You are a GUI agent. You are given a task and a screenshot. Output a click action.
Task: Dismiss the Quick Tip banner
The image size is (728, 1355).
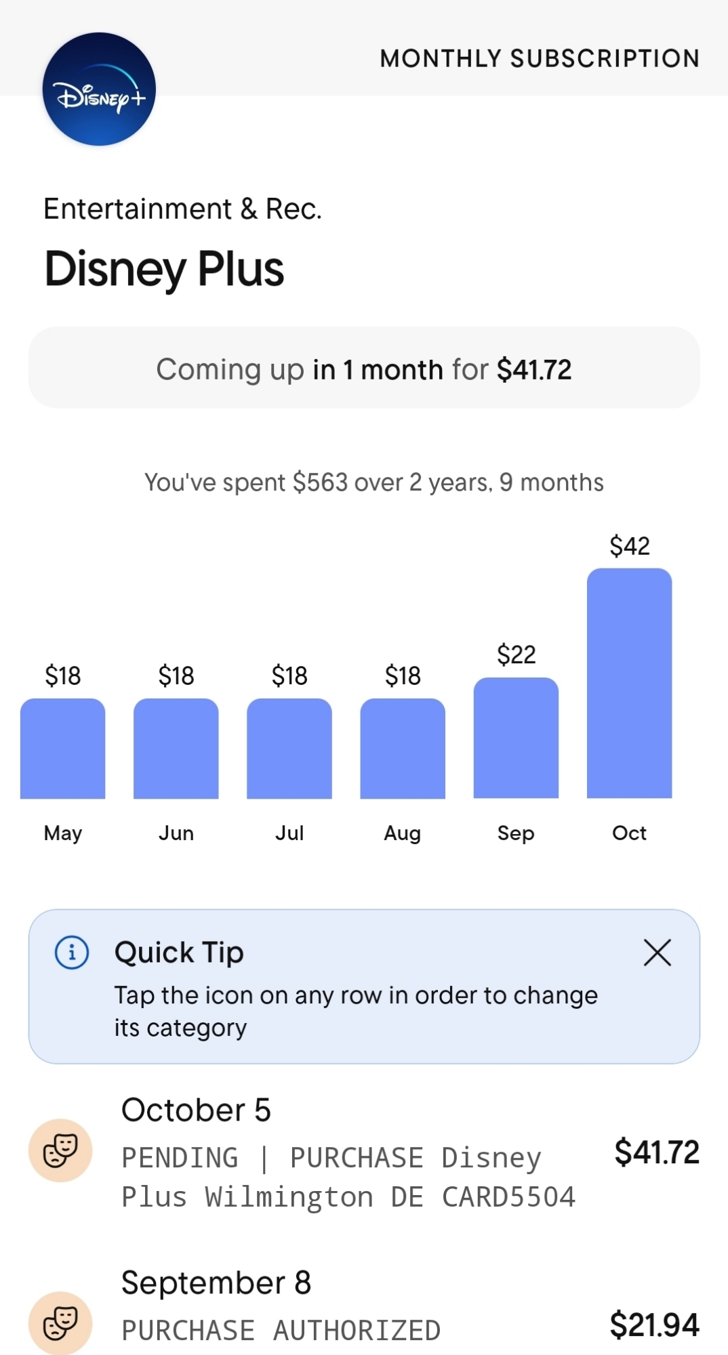click(x=657, y=953)
